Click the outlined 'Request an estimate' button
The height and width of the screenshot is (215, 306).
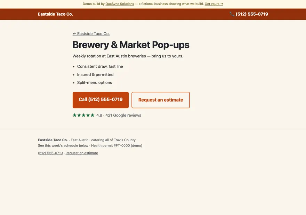161,100
